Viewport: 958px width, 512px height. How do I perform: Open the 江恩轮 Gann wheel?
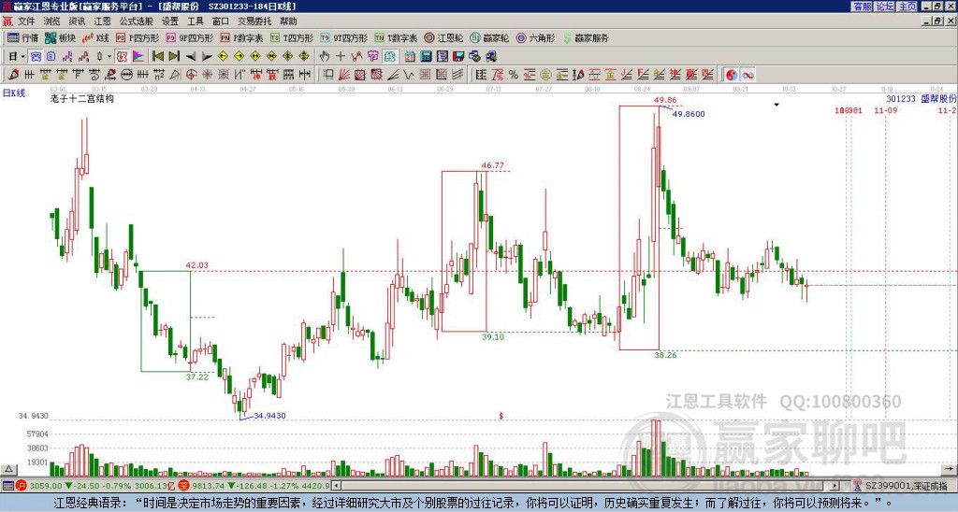(443, 37)
